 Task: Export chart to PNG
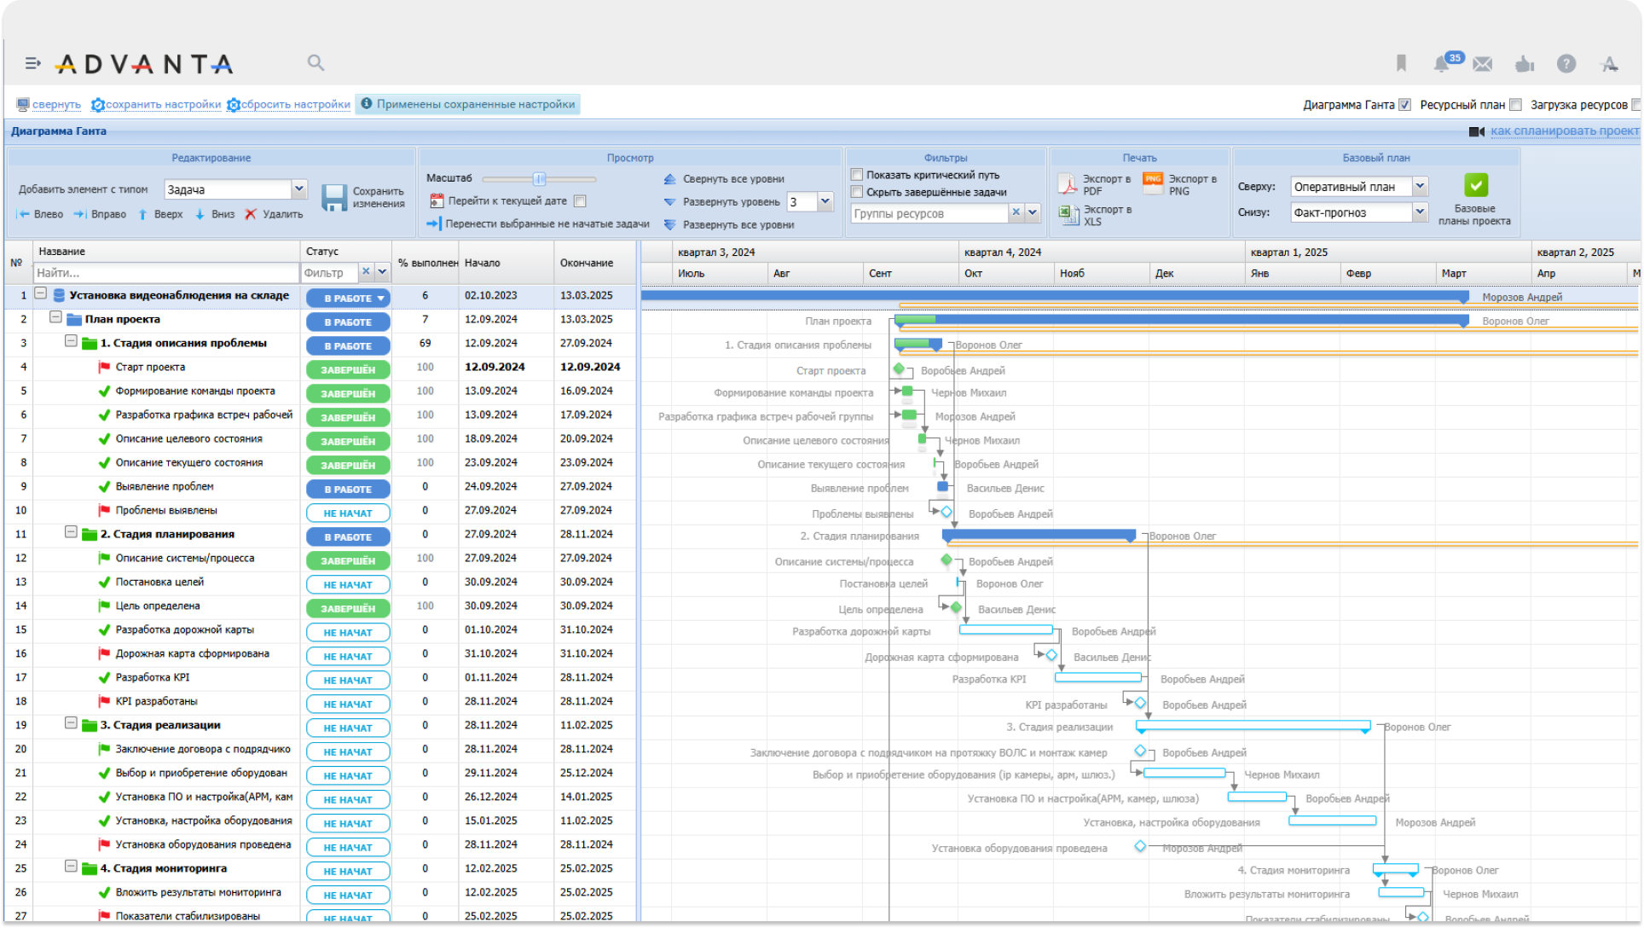click(1153, 183)
